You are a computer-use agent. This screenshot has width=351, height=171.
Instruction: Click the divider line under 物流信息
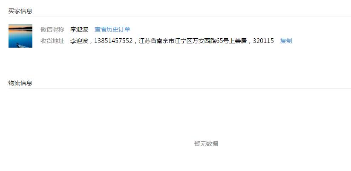point(180,89)
